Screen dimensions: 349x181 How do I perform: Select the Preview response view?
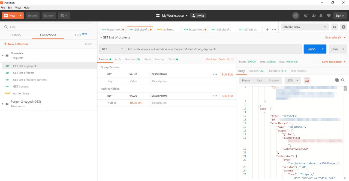point(274,80)
